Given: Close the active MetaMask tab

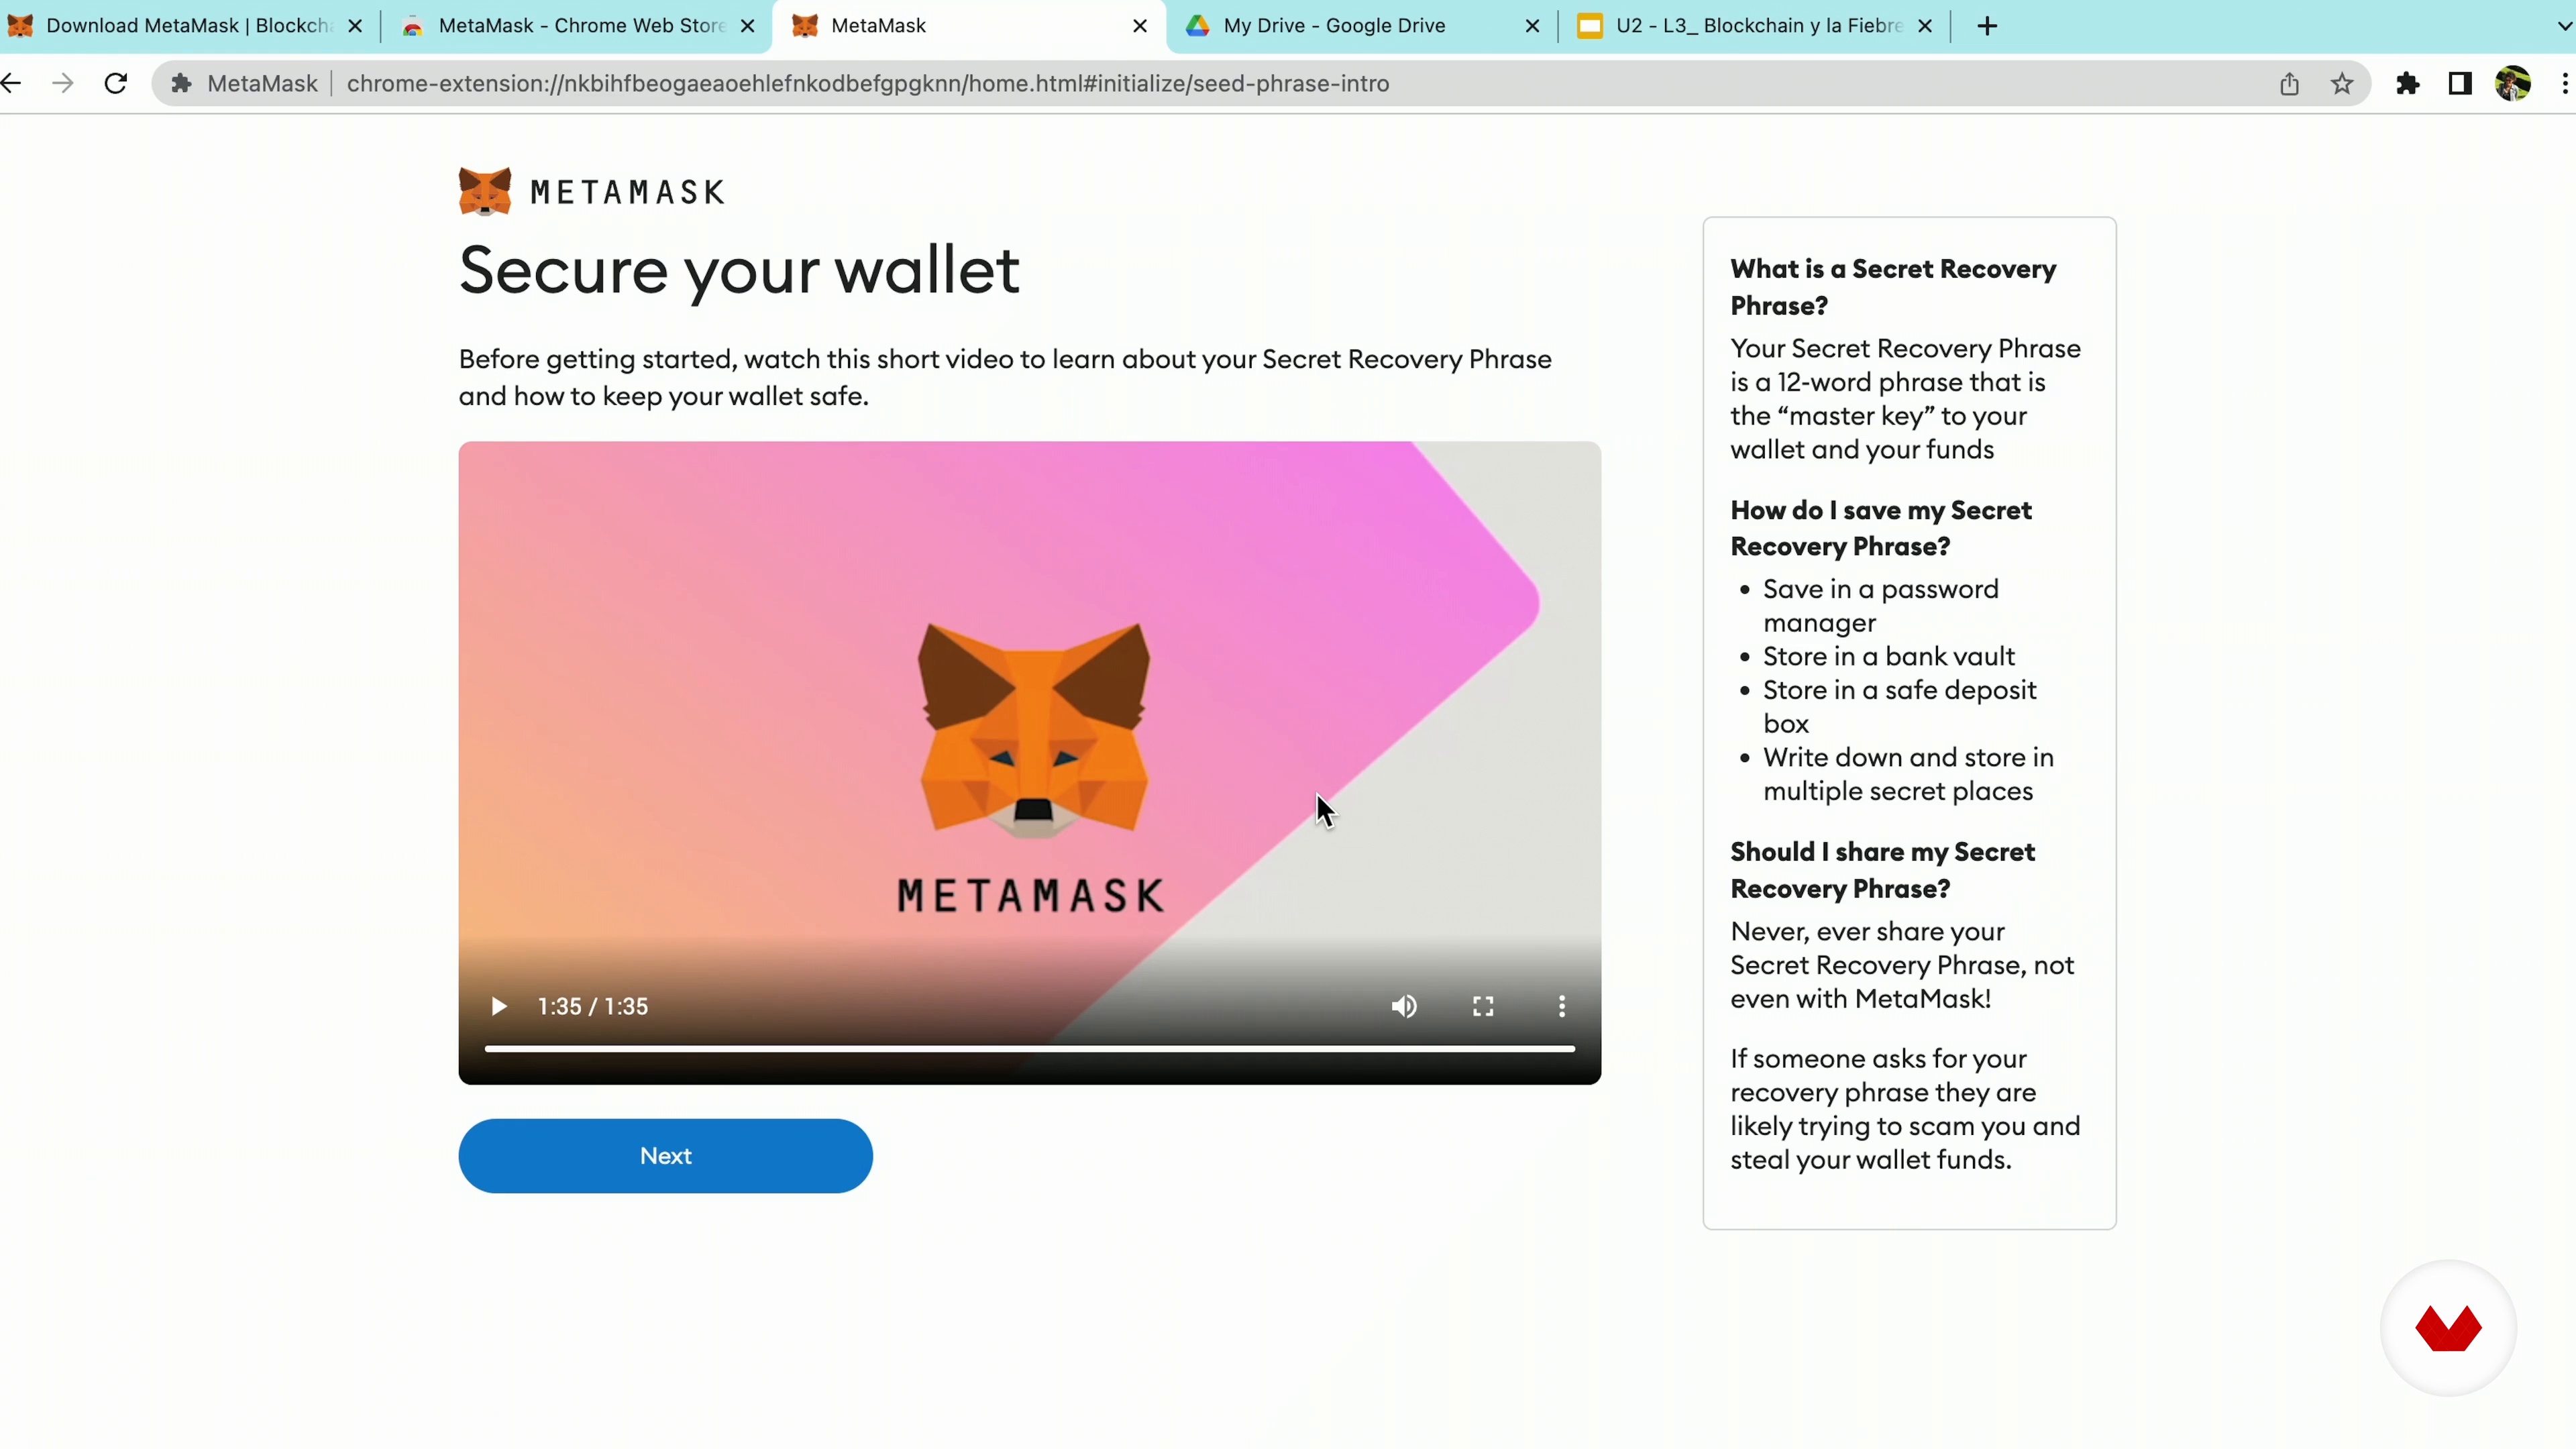Looking at the screenshot, I should click(x=1140, y=26).
